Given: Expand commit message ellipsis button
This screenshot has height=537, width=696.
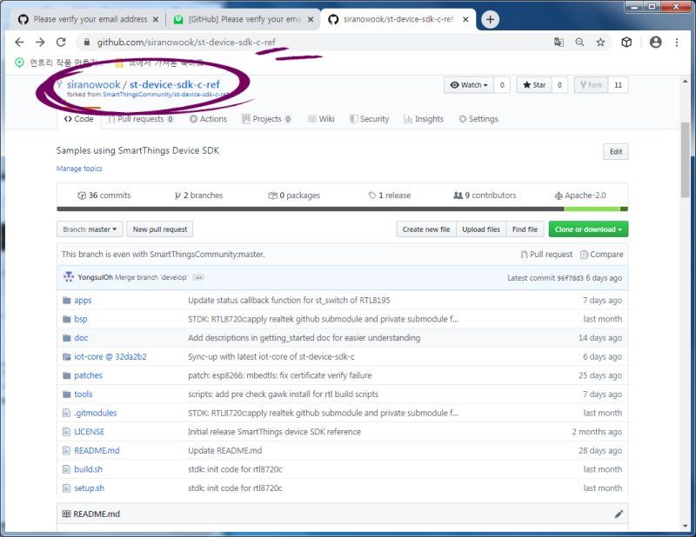Looking at the screenshot, I should pos(198,277).
